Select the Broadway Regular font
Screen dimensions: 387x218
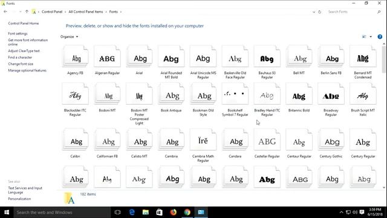(331, 94)
